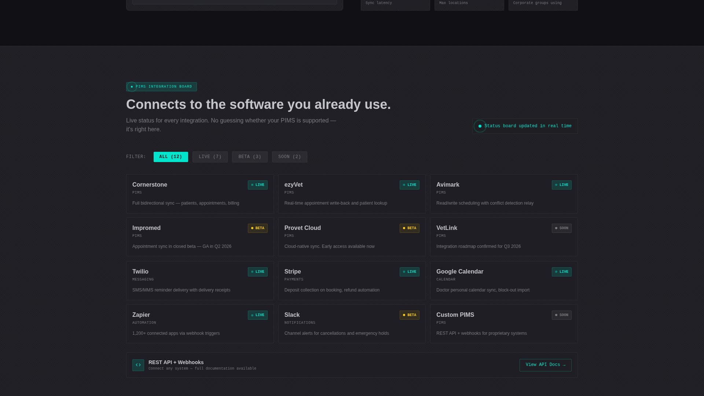Click the MESSAGING category label under Twilio
Image resolution: width=704 pixels, height=396 pixels.
143,279
